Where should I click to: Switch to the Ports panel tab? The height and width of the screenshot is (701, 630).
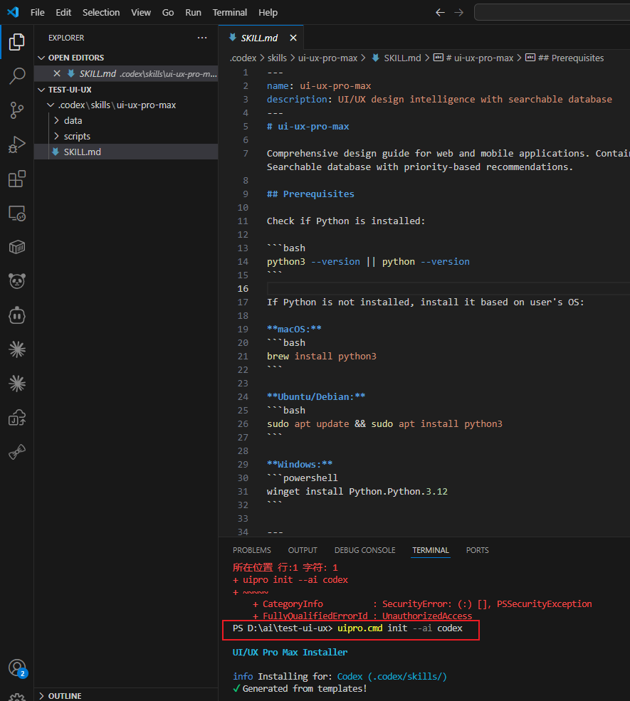pos(477,550)
